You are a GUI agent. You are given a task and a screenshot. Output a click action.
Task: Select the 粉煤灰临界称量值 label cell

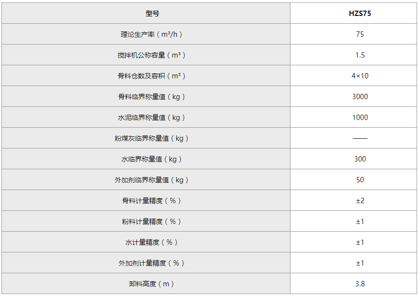[x=152, y=138]
